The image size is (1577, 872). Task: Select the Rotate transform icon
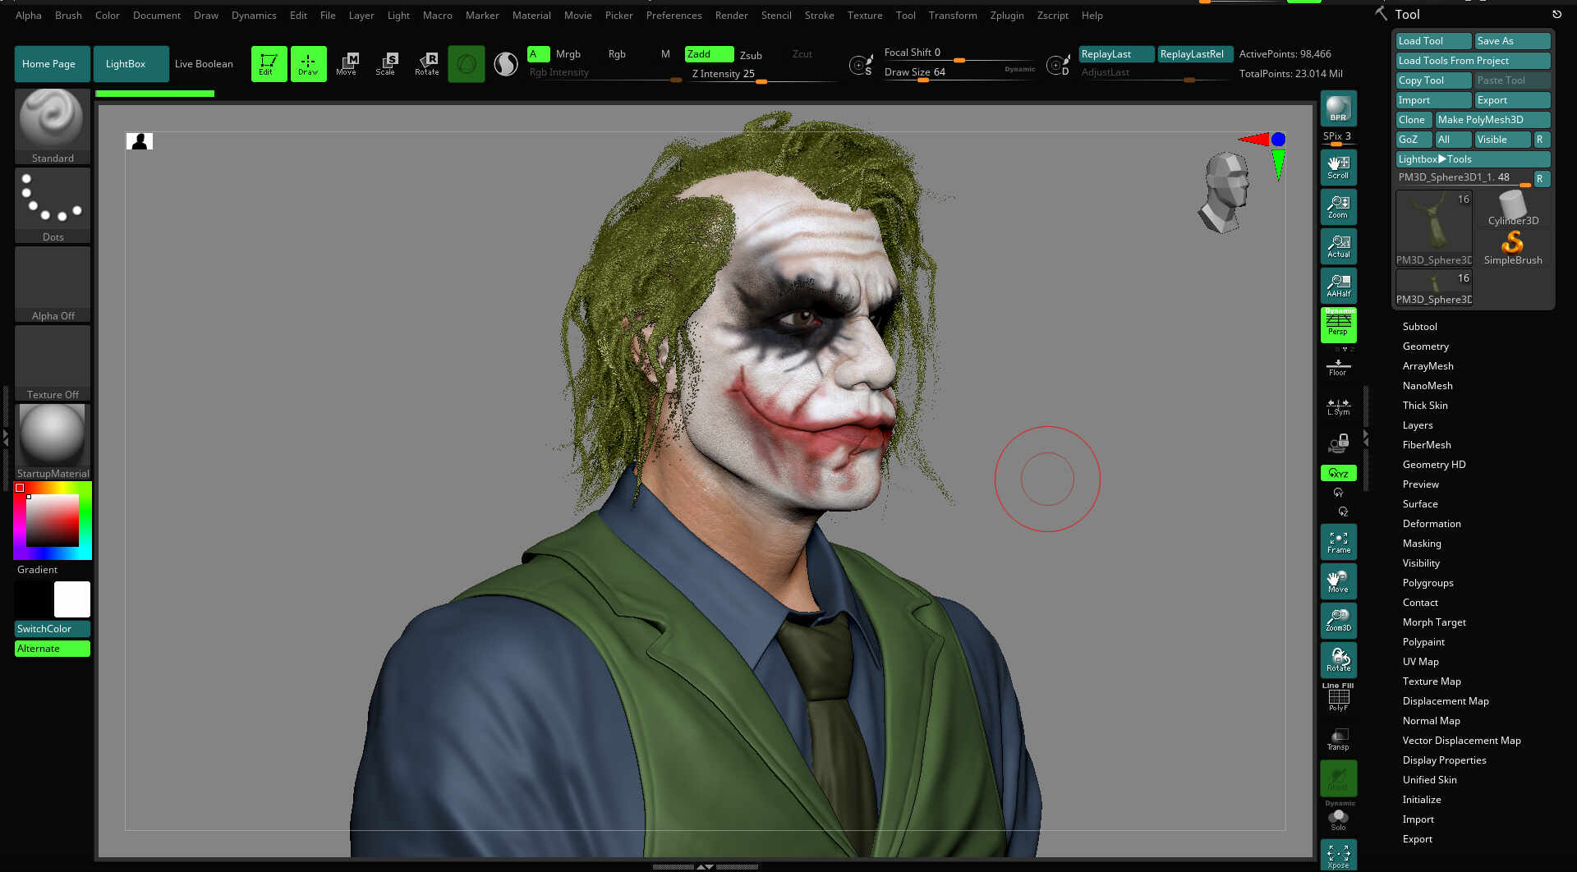pos(426,63)
